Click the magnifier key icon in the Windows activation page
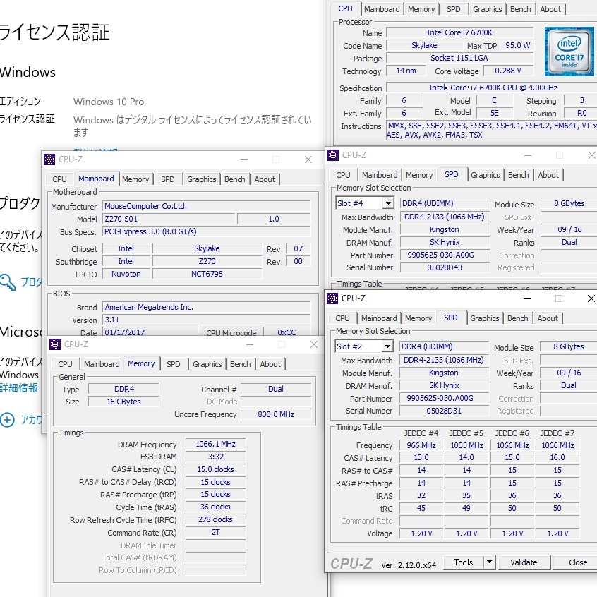 7,282
